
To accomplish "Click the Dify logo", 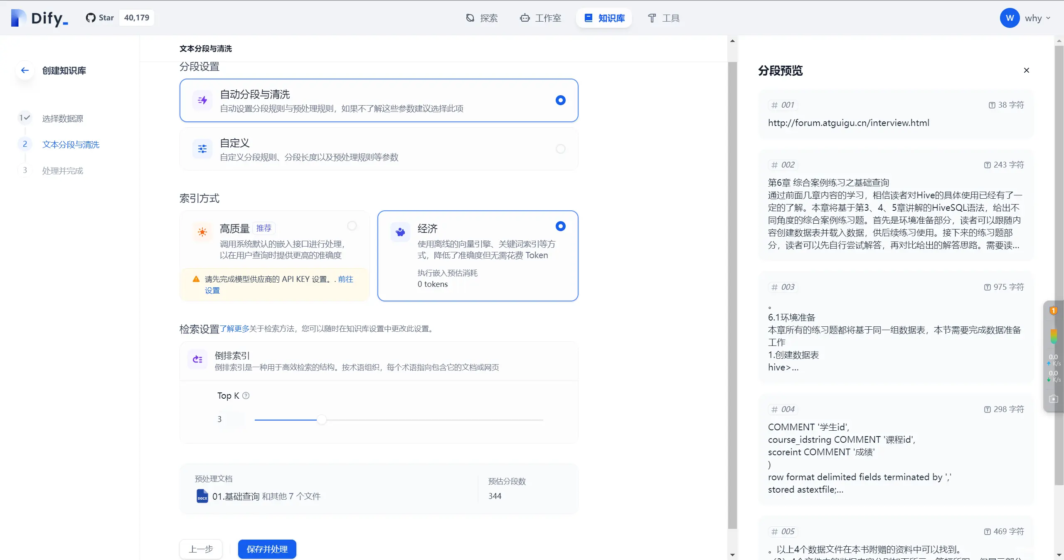I will [39, 18].
